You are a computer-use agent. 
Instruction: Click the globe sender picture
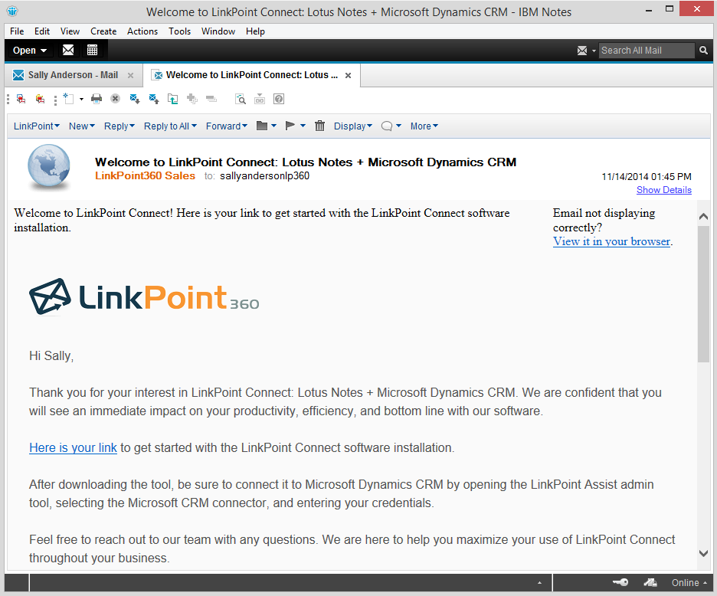[x=48, y=167]
